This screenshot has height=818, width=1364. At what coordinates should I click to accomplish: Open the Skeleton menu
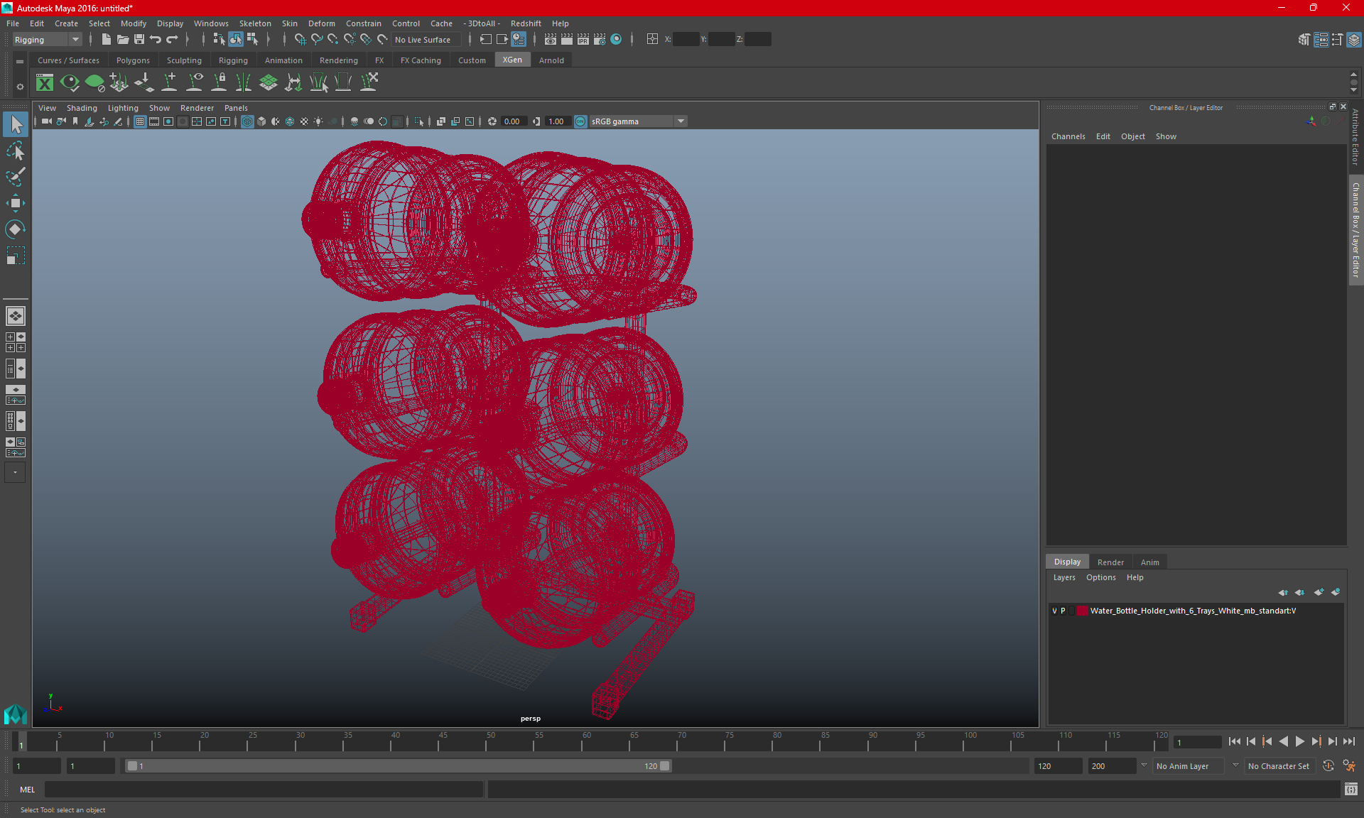point(254,23)
